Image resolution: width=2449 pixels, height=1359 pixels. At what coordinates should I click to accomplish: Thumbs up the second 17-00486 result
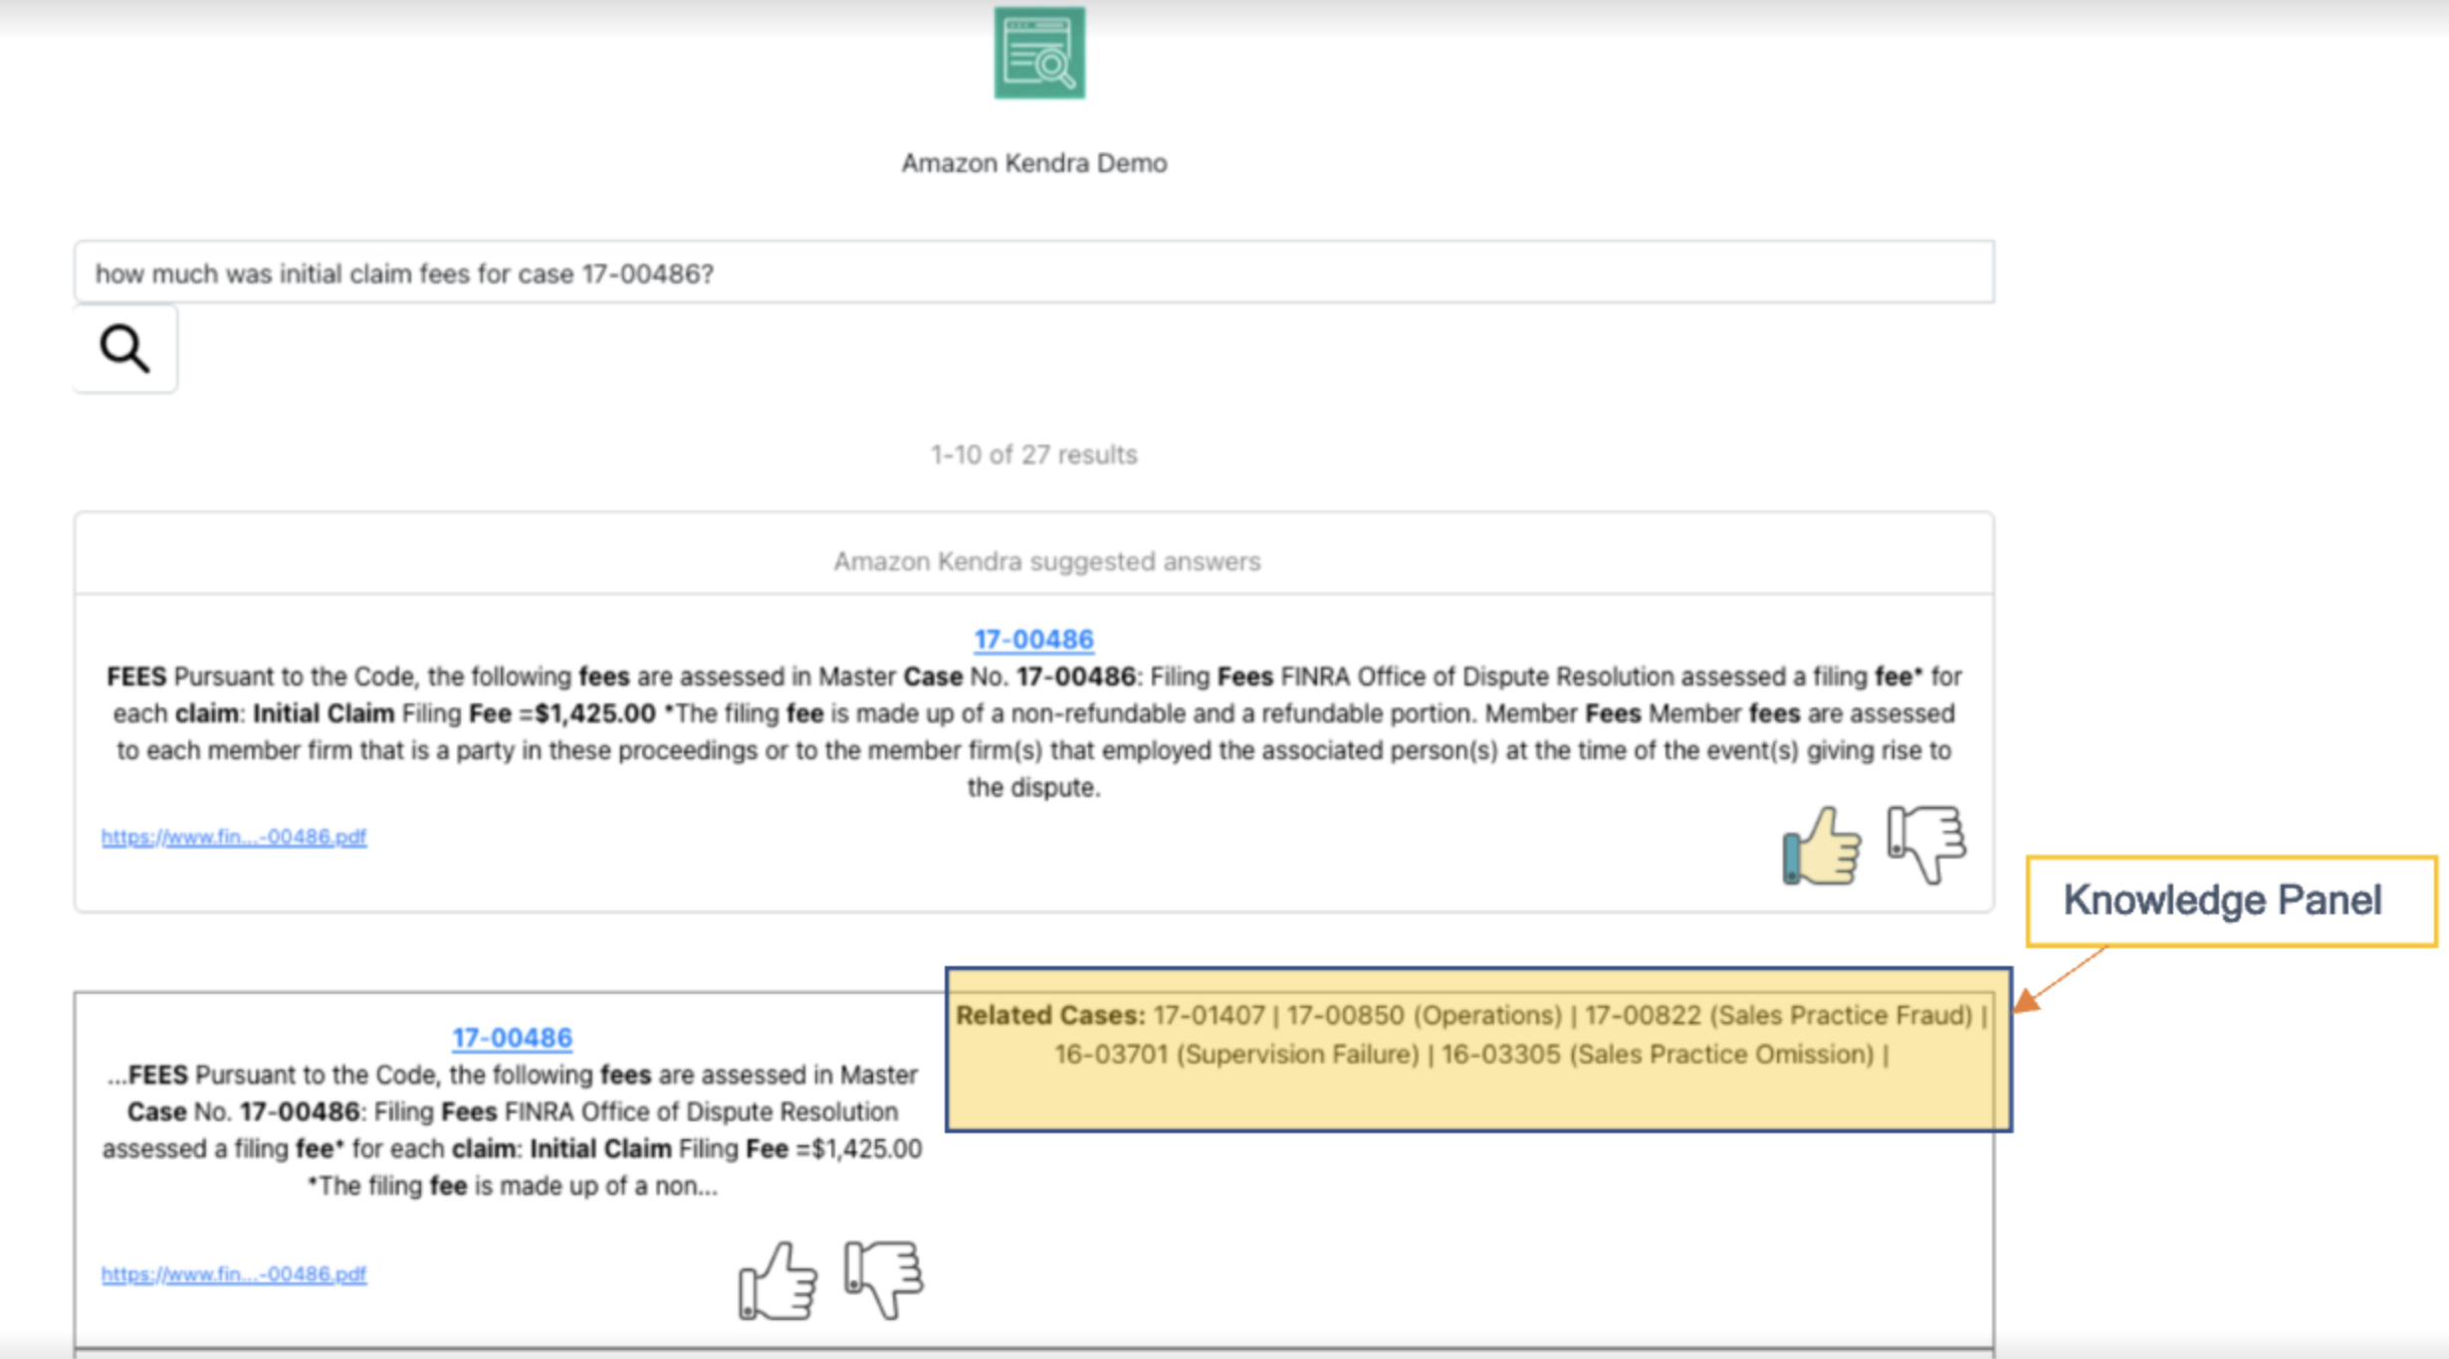point(778,1280)
